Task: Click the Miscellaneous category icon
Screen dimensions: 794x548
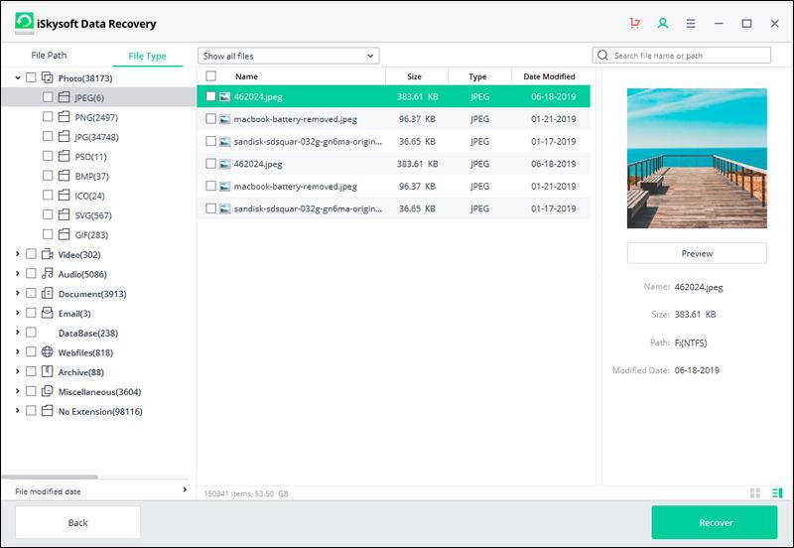Action: (47, 391)
